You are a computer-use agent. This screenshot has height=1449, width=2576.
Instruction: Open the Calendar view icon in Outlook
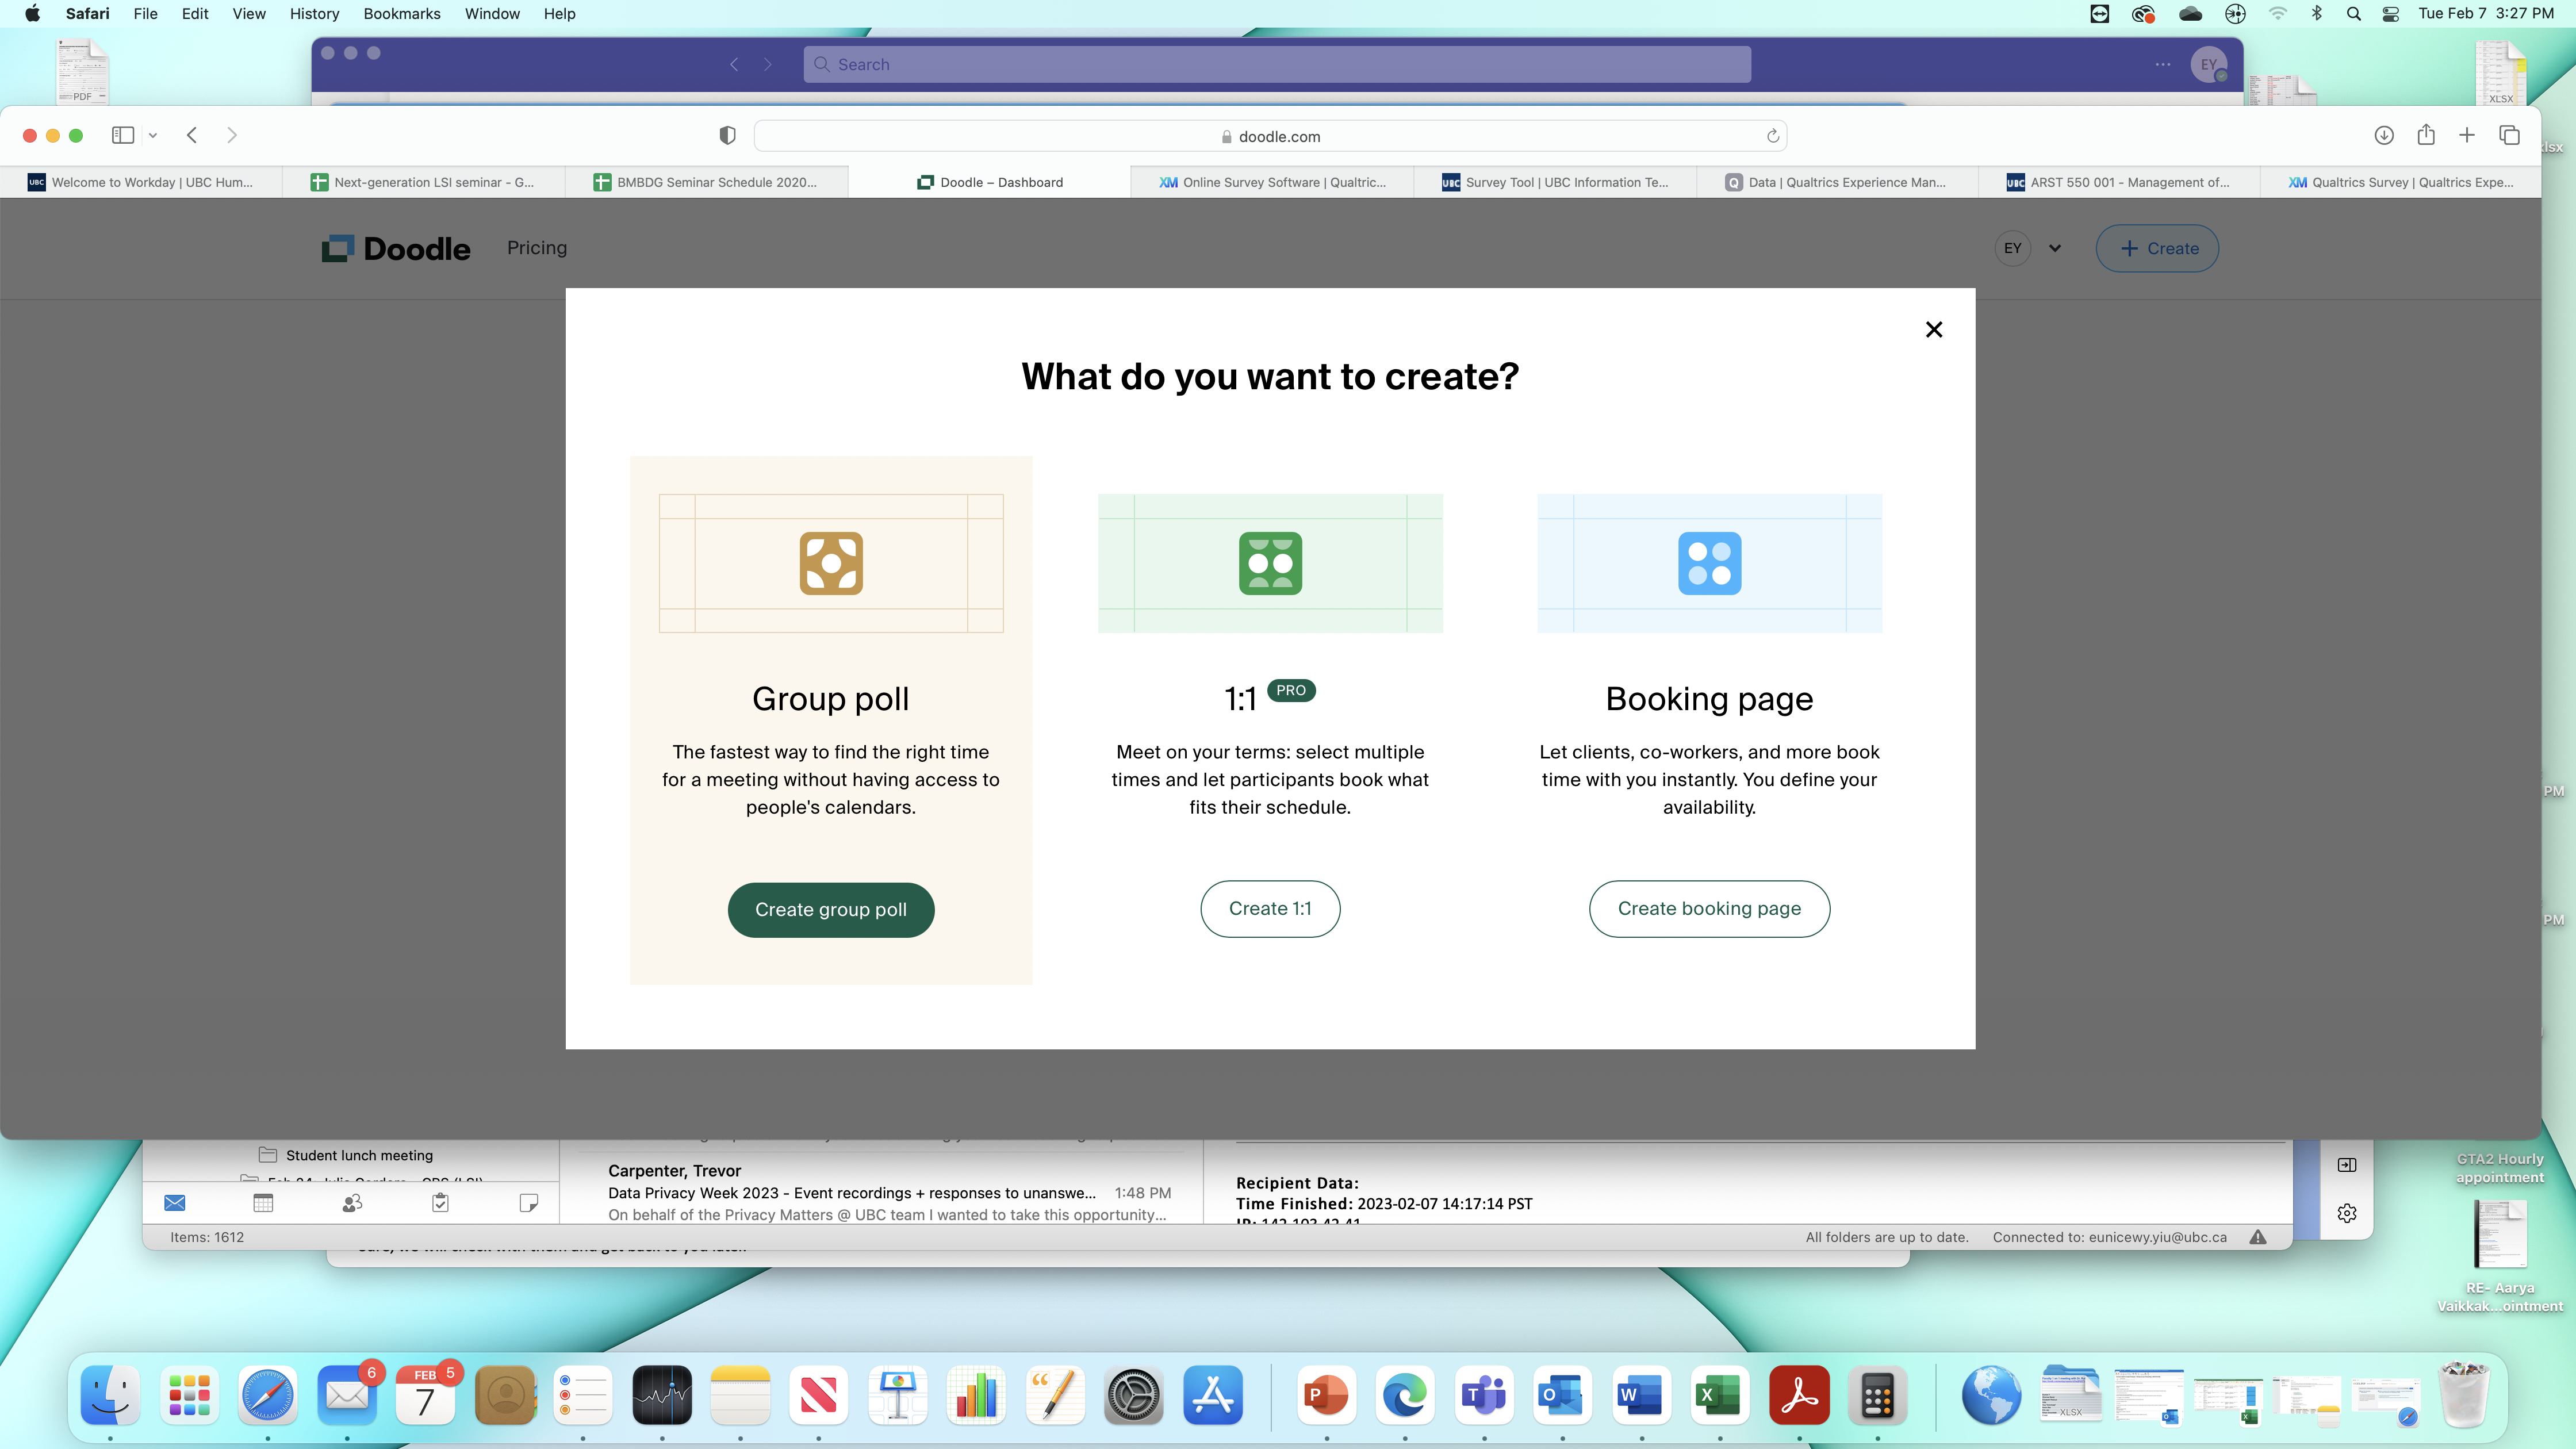[263, 1202]
